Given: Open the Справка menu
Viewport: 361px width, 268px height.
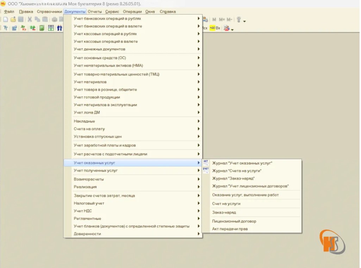Looking at the screenshot, I should coord(168,12).
